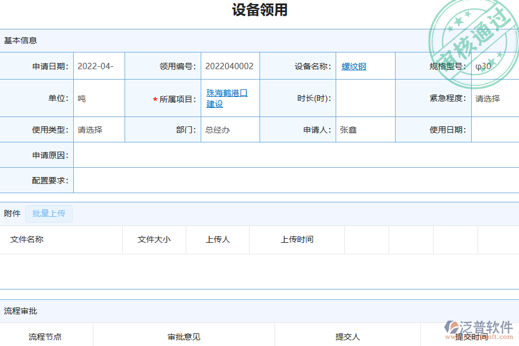Select the 部门 department value 总经办
519x346 pixels.
(x=219, y=130)
